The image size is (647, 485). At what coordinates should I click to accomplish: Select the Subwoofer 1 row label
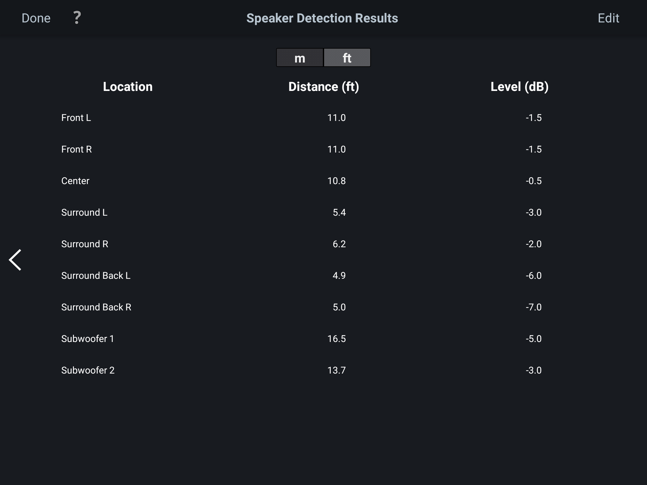(x=88, y=339)
